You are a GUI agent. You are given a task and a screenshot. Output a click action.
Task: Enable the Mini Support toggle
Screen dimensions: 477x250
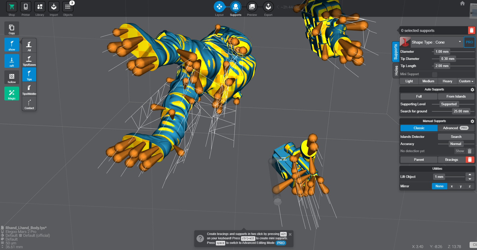(x=434, y=74)
